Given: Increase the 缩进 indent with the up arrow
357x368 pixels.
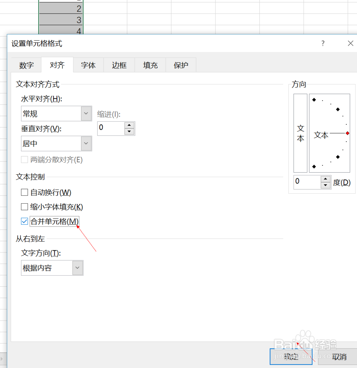Looking at the screenshot, I should tap(129, 126).
